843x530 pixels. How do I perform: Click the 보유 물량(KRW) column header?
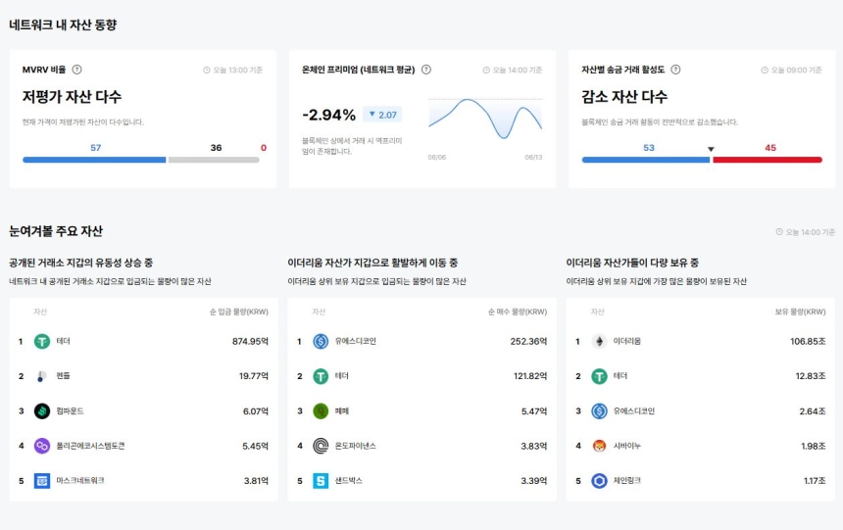[x=800, y=312]
